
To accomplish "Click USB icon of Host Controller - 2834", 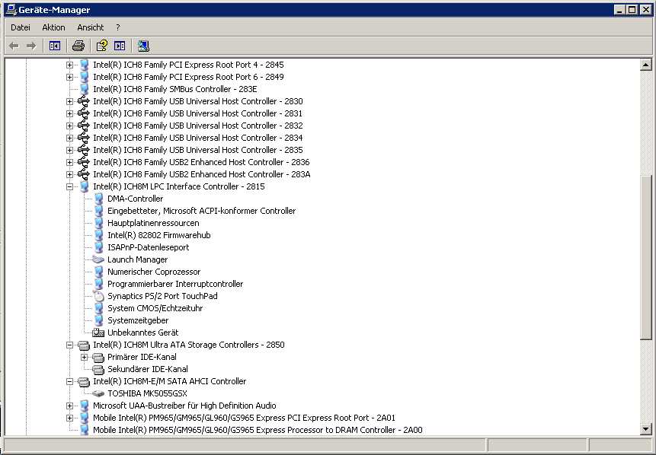I will [x=84, y=138].
